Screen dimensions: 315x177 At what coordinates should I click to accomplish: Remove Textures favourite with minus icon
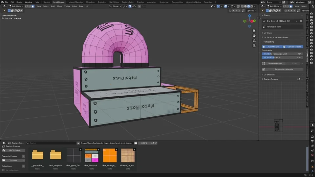(x=24, y=160)
